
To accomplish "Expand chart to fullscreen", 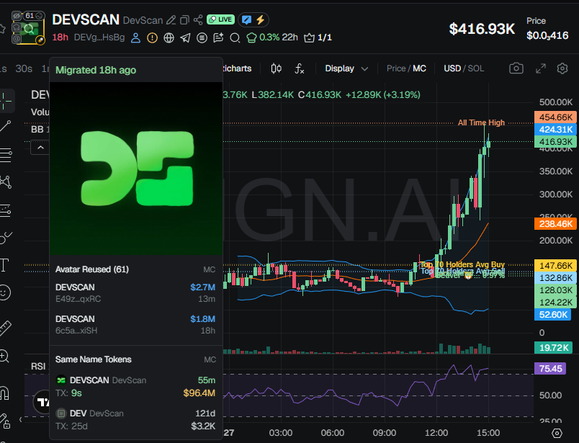I will [541, 68].
